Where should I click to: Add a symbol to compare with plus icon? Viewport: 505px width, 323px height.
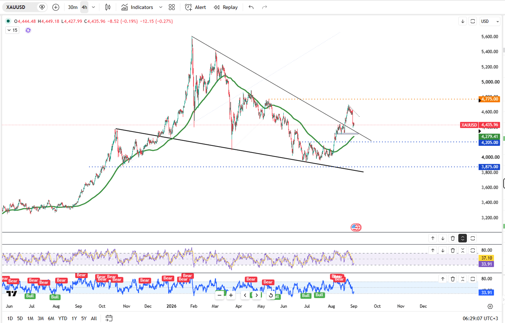(56, 7)
